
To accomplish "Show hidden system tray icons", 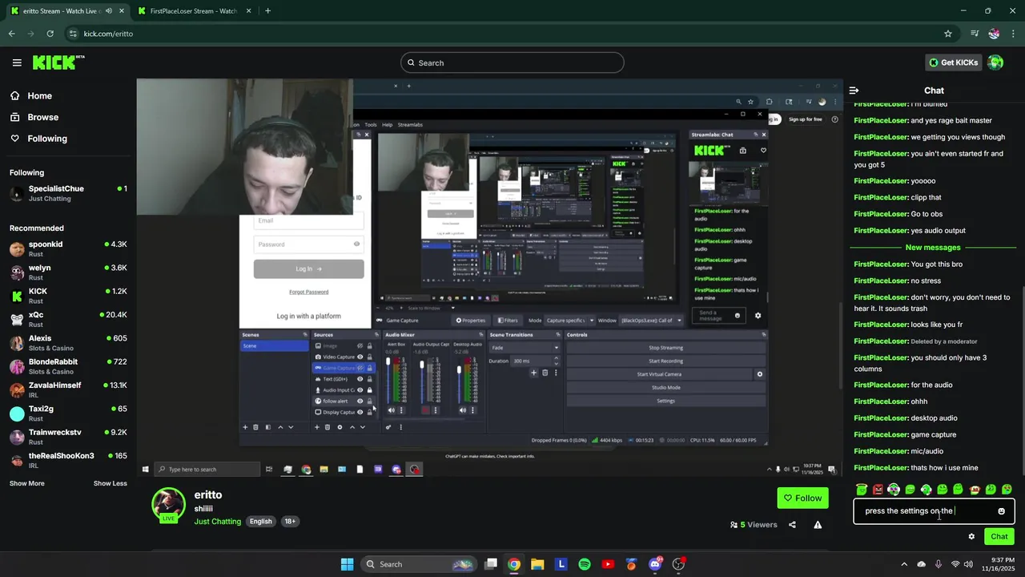I will pyautogui.click(x=904, y=564).
